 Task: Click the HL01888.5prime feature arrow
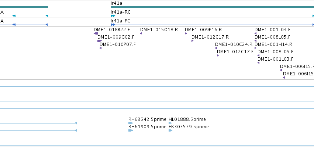click(170, 123)
